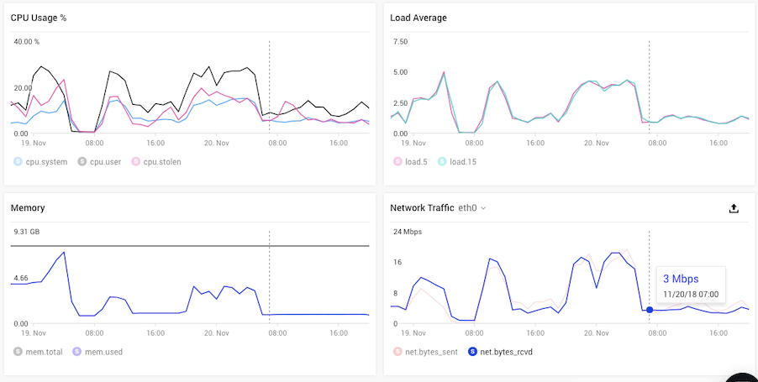Open the eth0 interface dropdown
758x382 pixels.
(471, 208)
